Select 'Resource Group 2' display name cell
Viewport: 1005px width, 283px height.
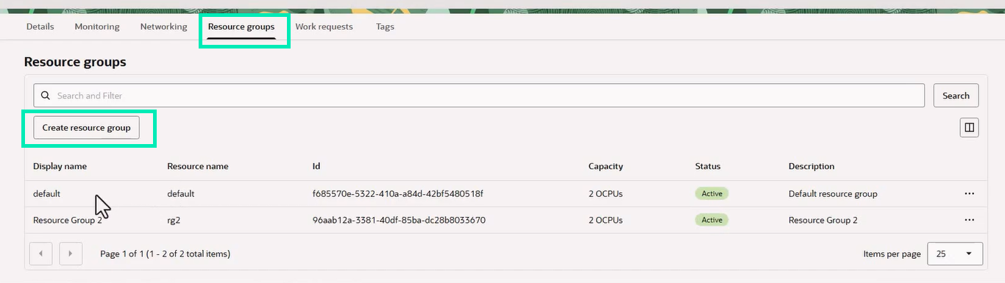pyautogui.click(x=68, y=220)
